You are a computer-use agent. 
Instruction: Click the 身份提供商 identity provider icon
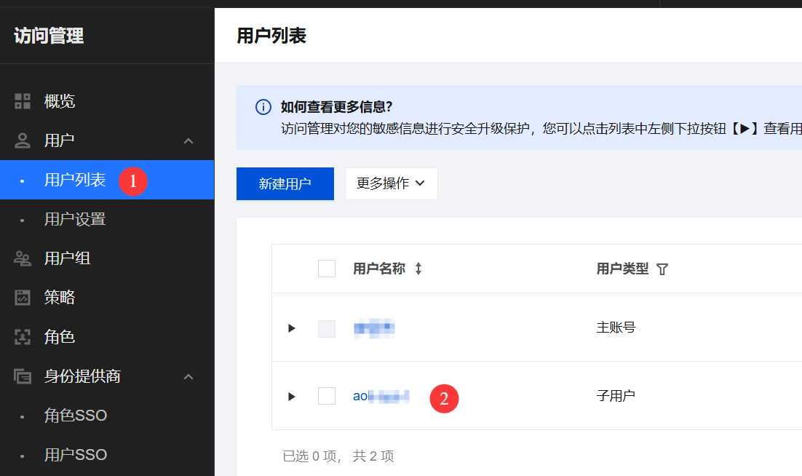23,376
